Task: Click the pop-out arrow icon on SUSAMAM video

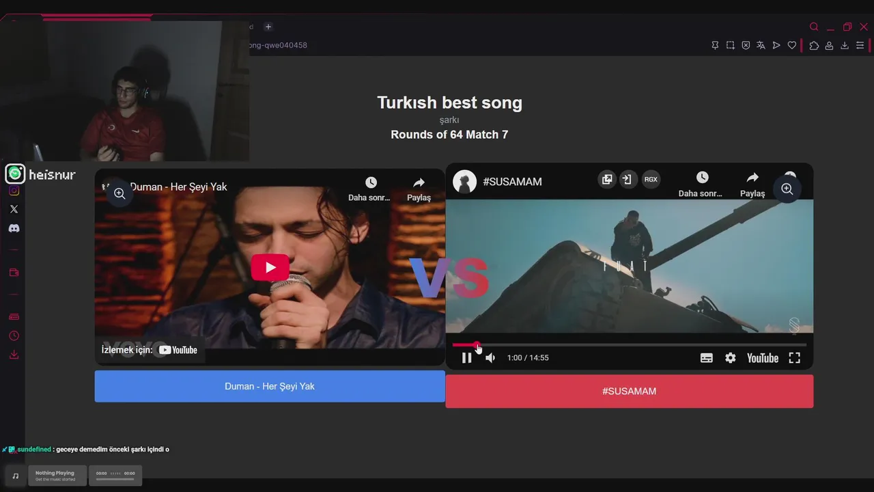Action: pos(627,179)
